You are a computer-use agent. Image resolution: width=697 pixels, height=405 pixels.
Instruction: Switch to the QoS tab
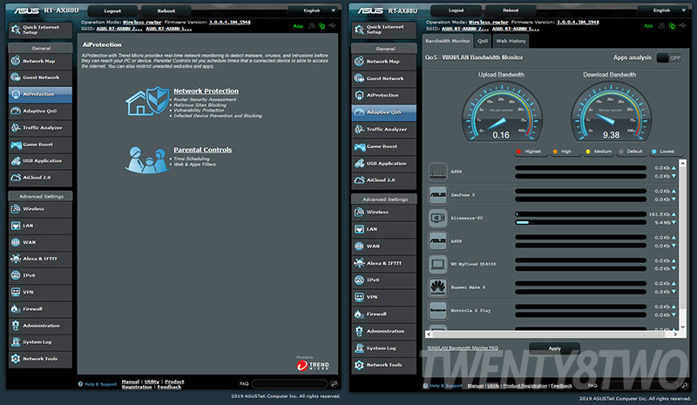point(483,41)
